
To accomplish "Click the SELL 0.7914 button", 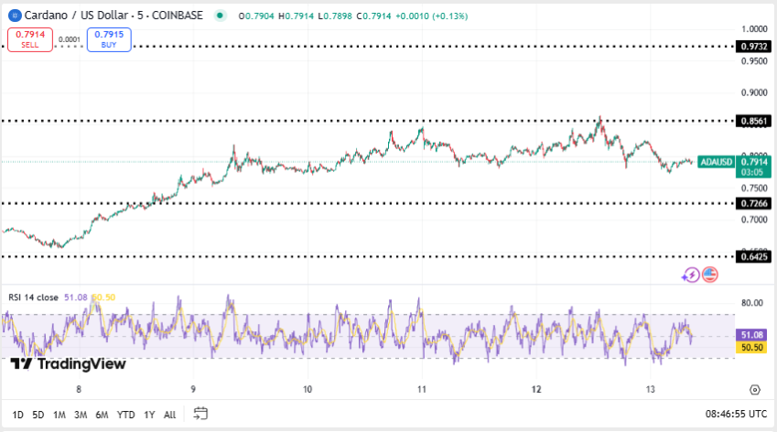I will point(30,39).
